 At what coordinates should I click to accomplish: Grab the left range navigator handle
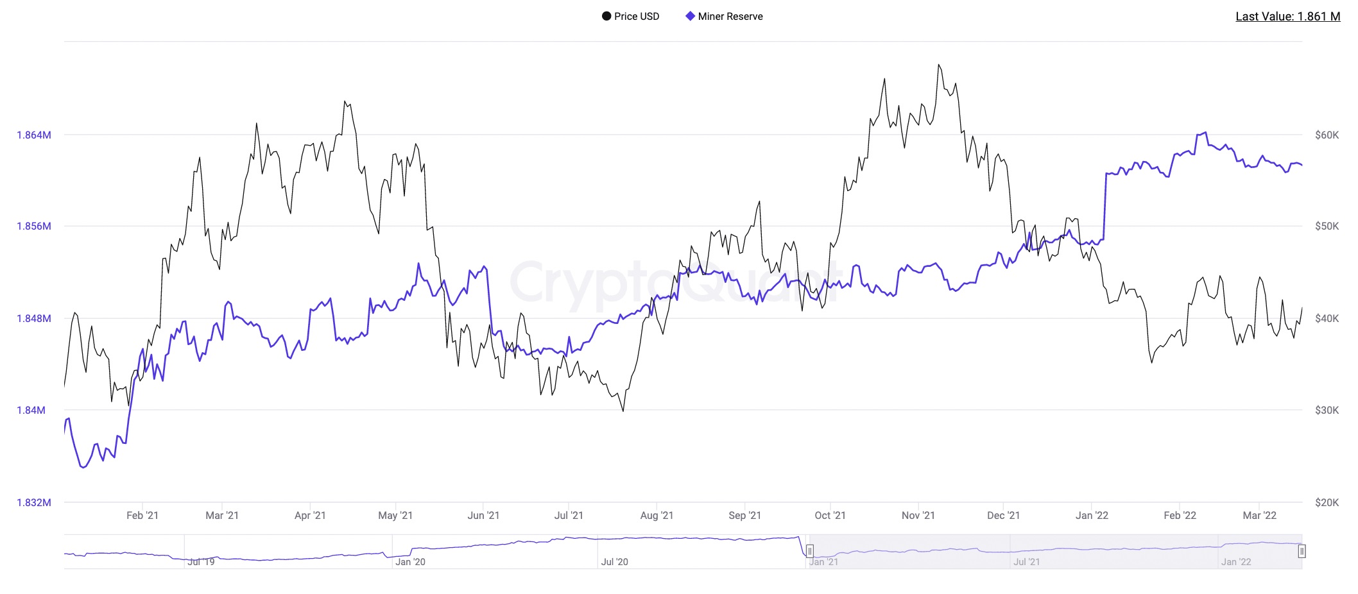[x=809, y=551]
